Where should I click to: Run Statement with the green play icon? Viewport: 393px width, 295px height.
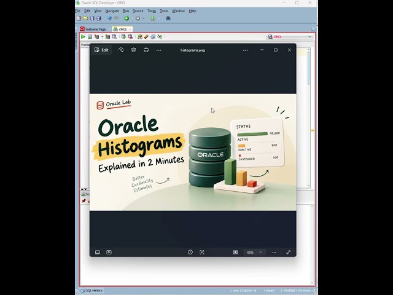click(83, 37)
